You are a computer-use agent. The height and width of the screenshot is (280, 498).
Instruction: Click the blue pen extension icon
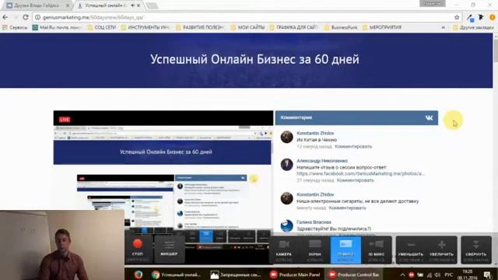471,17
